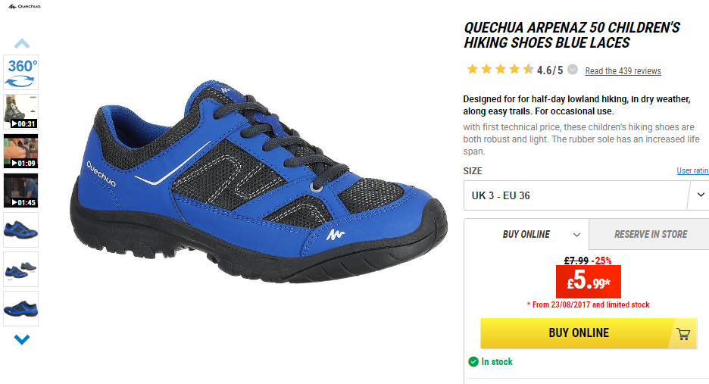Open the UK 3 - EU 36 size dropdown
The height and width of the screenshot is (384, 709).
pos(586,195)
